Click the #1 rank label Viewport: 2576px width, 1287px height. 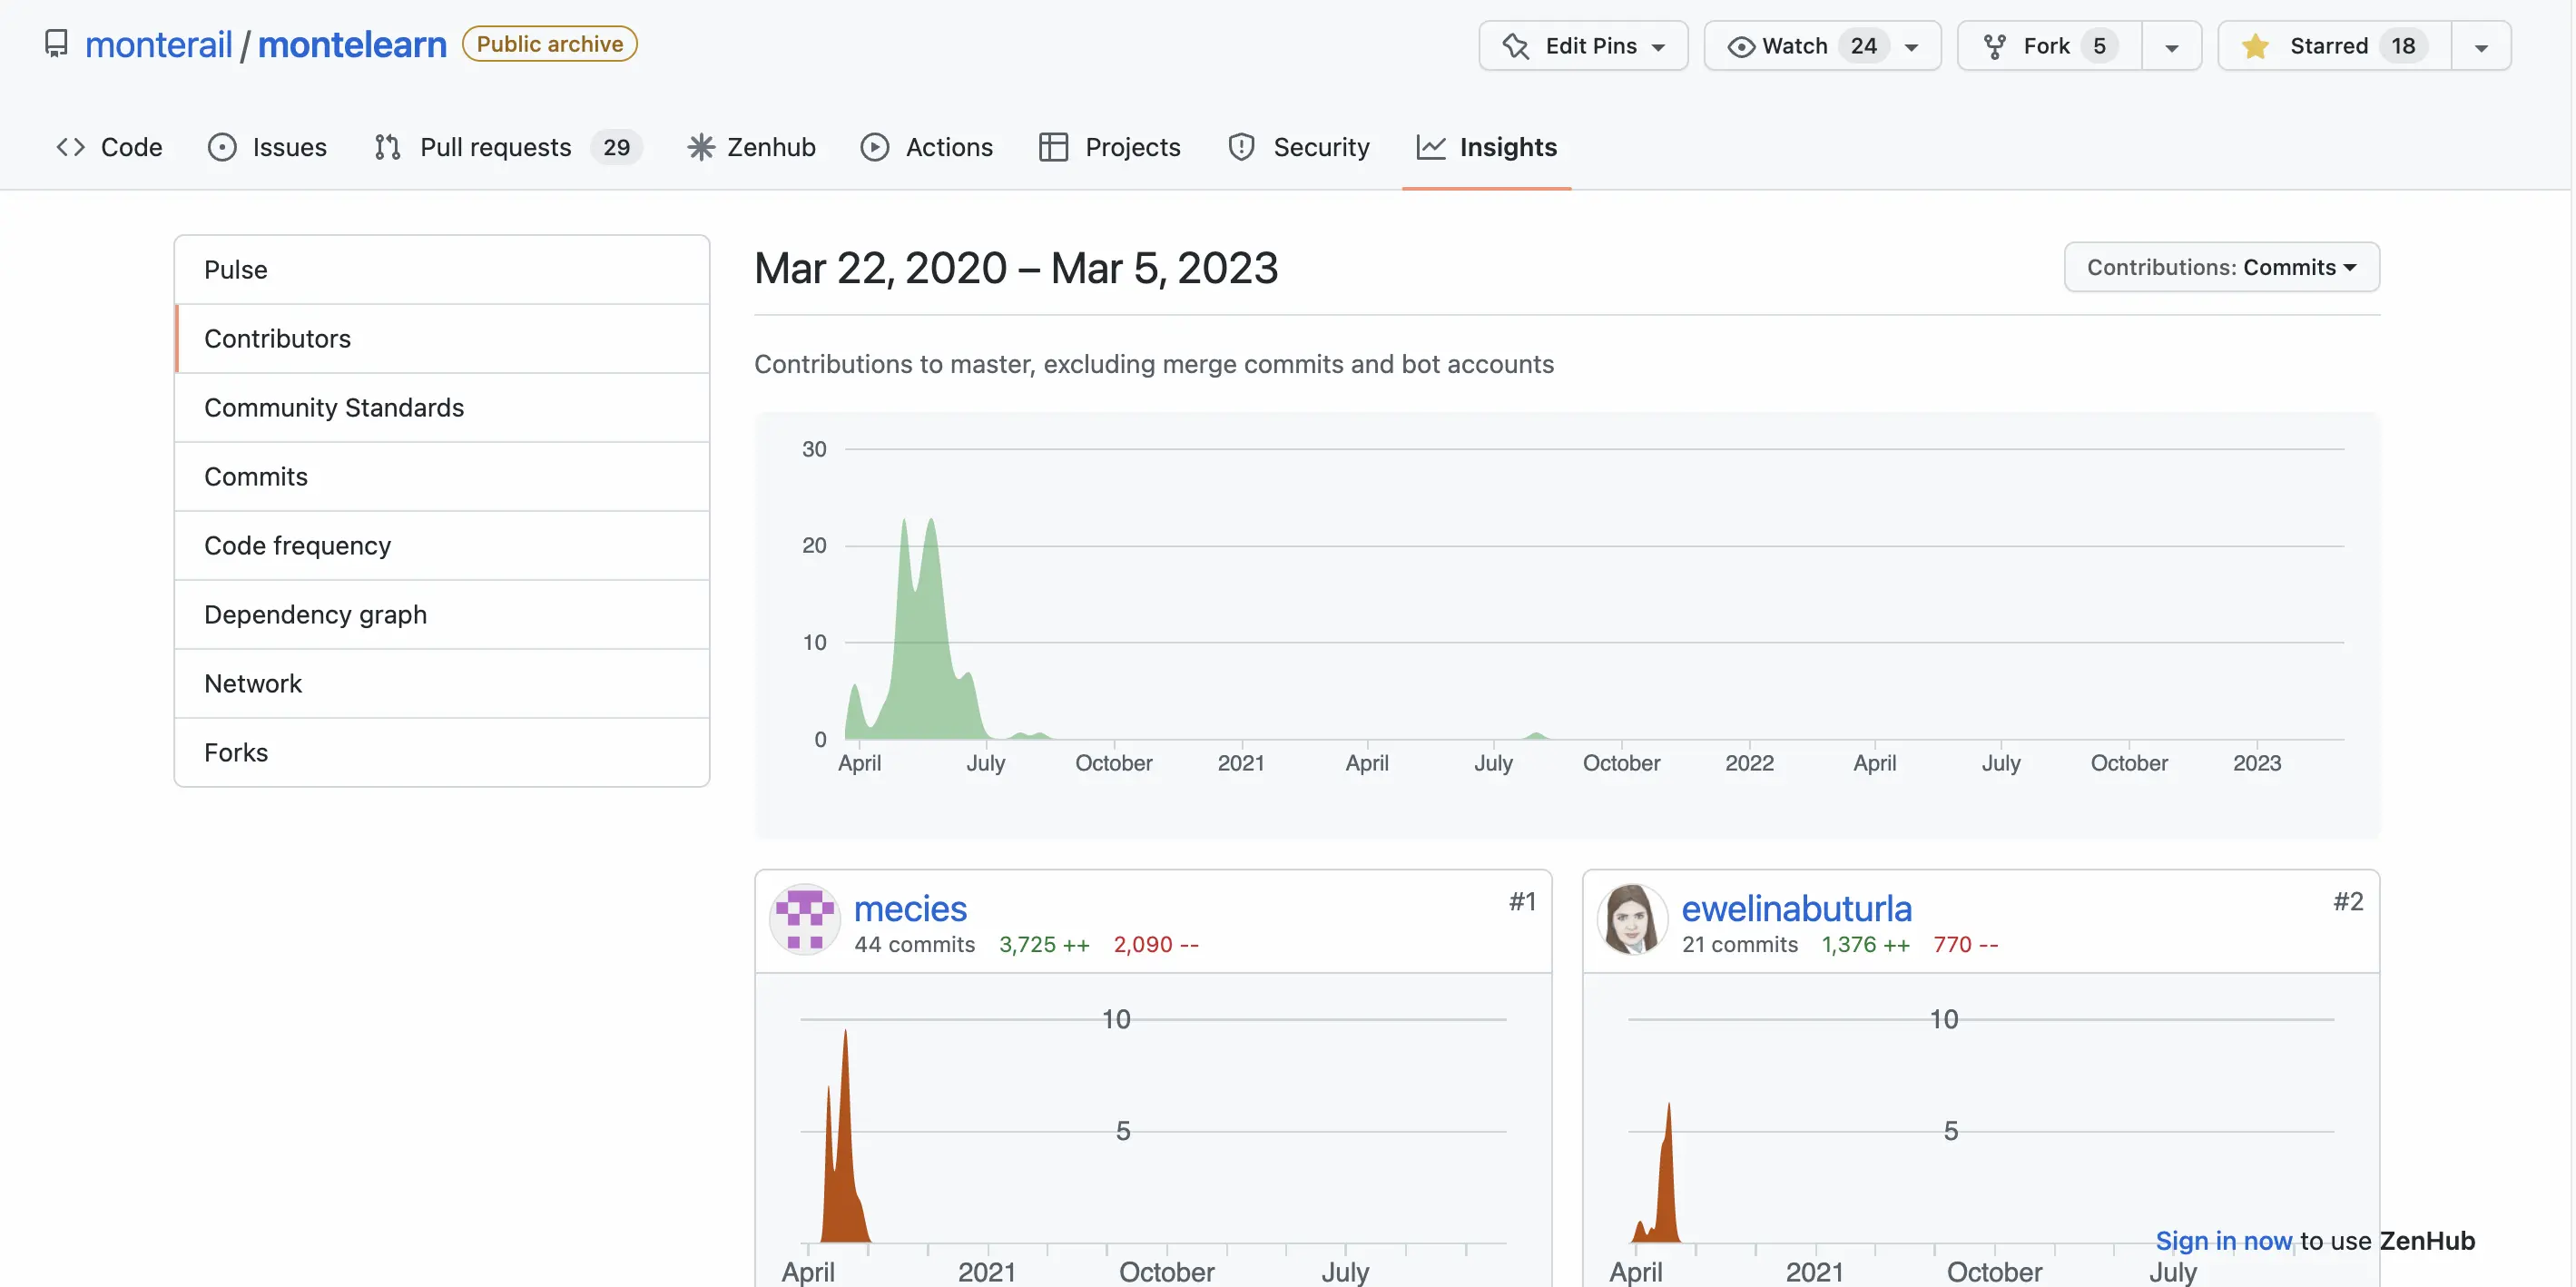coord(1522,901)
